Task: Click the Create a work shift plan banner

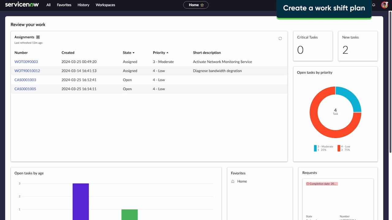Action: [324, 8]
